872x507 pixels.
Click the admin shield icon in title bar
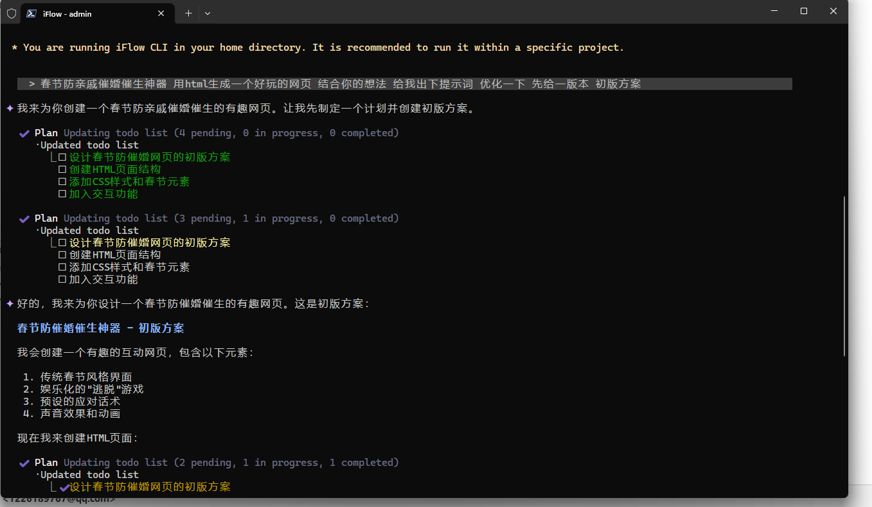click(12, 13)
